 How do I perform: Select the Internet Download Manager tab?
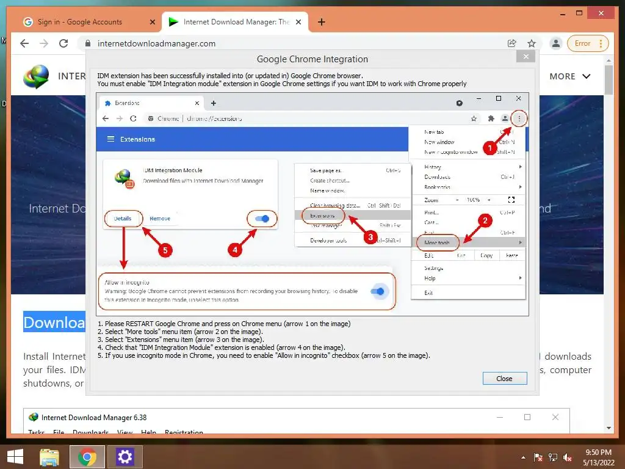[x=235, y=22]
